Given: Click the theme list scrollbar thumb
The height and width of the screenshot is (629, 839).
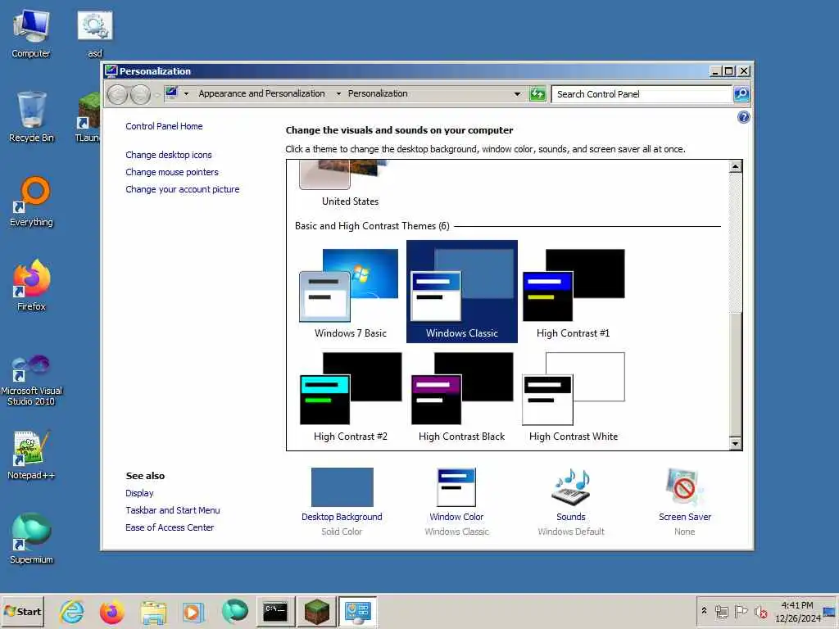Looking at the screenshot, I should coord(736,374).
